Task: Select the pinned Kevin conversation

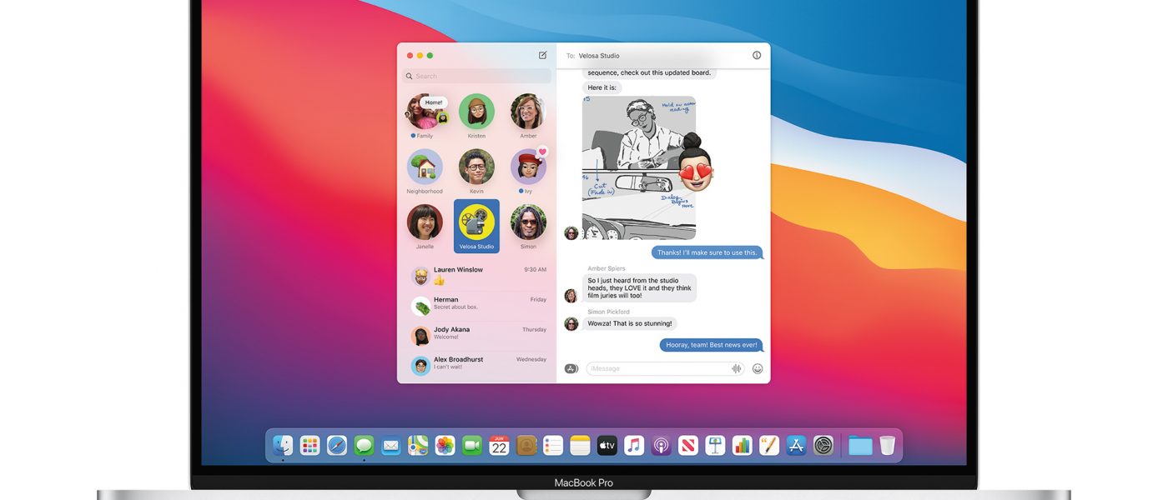Action: tap(476, 172)
